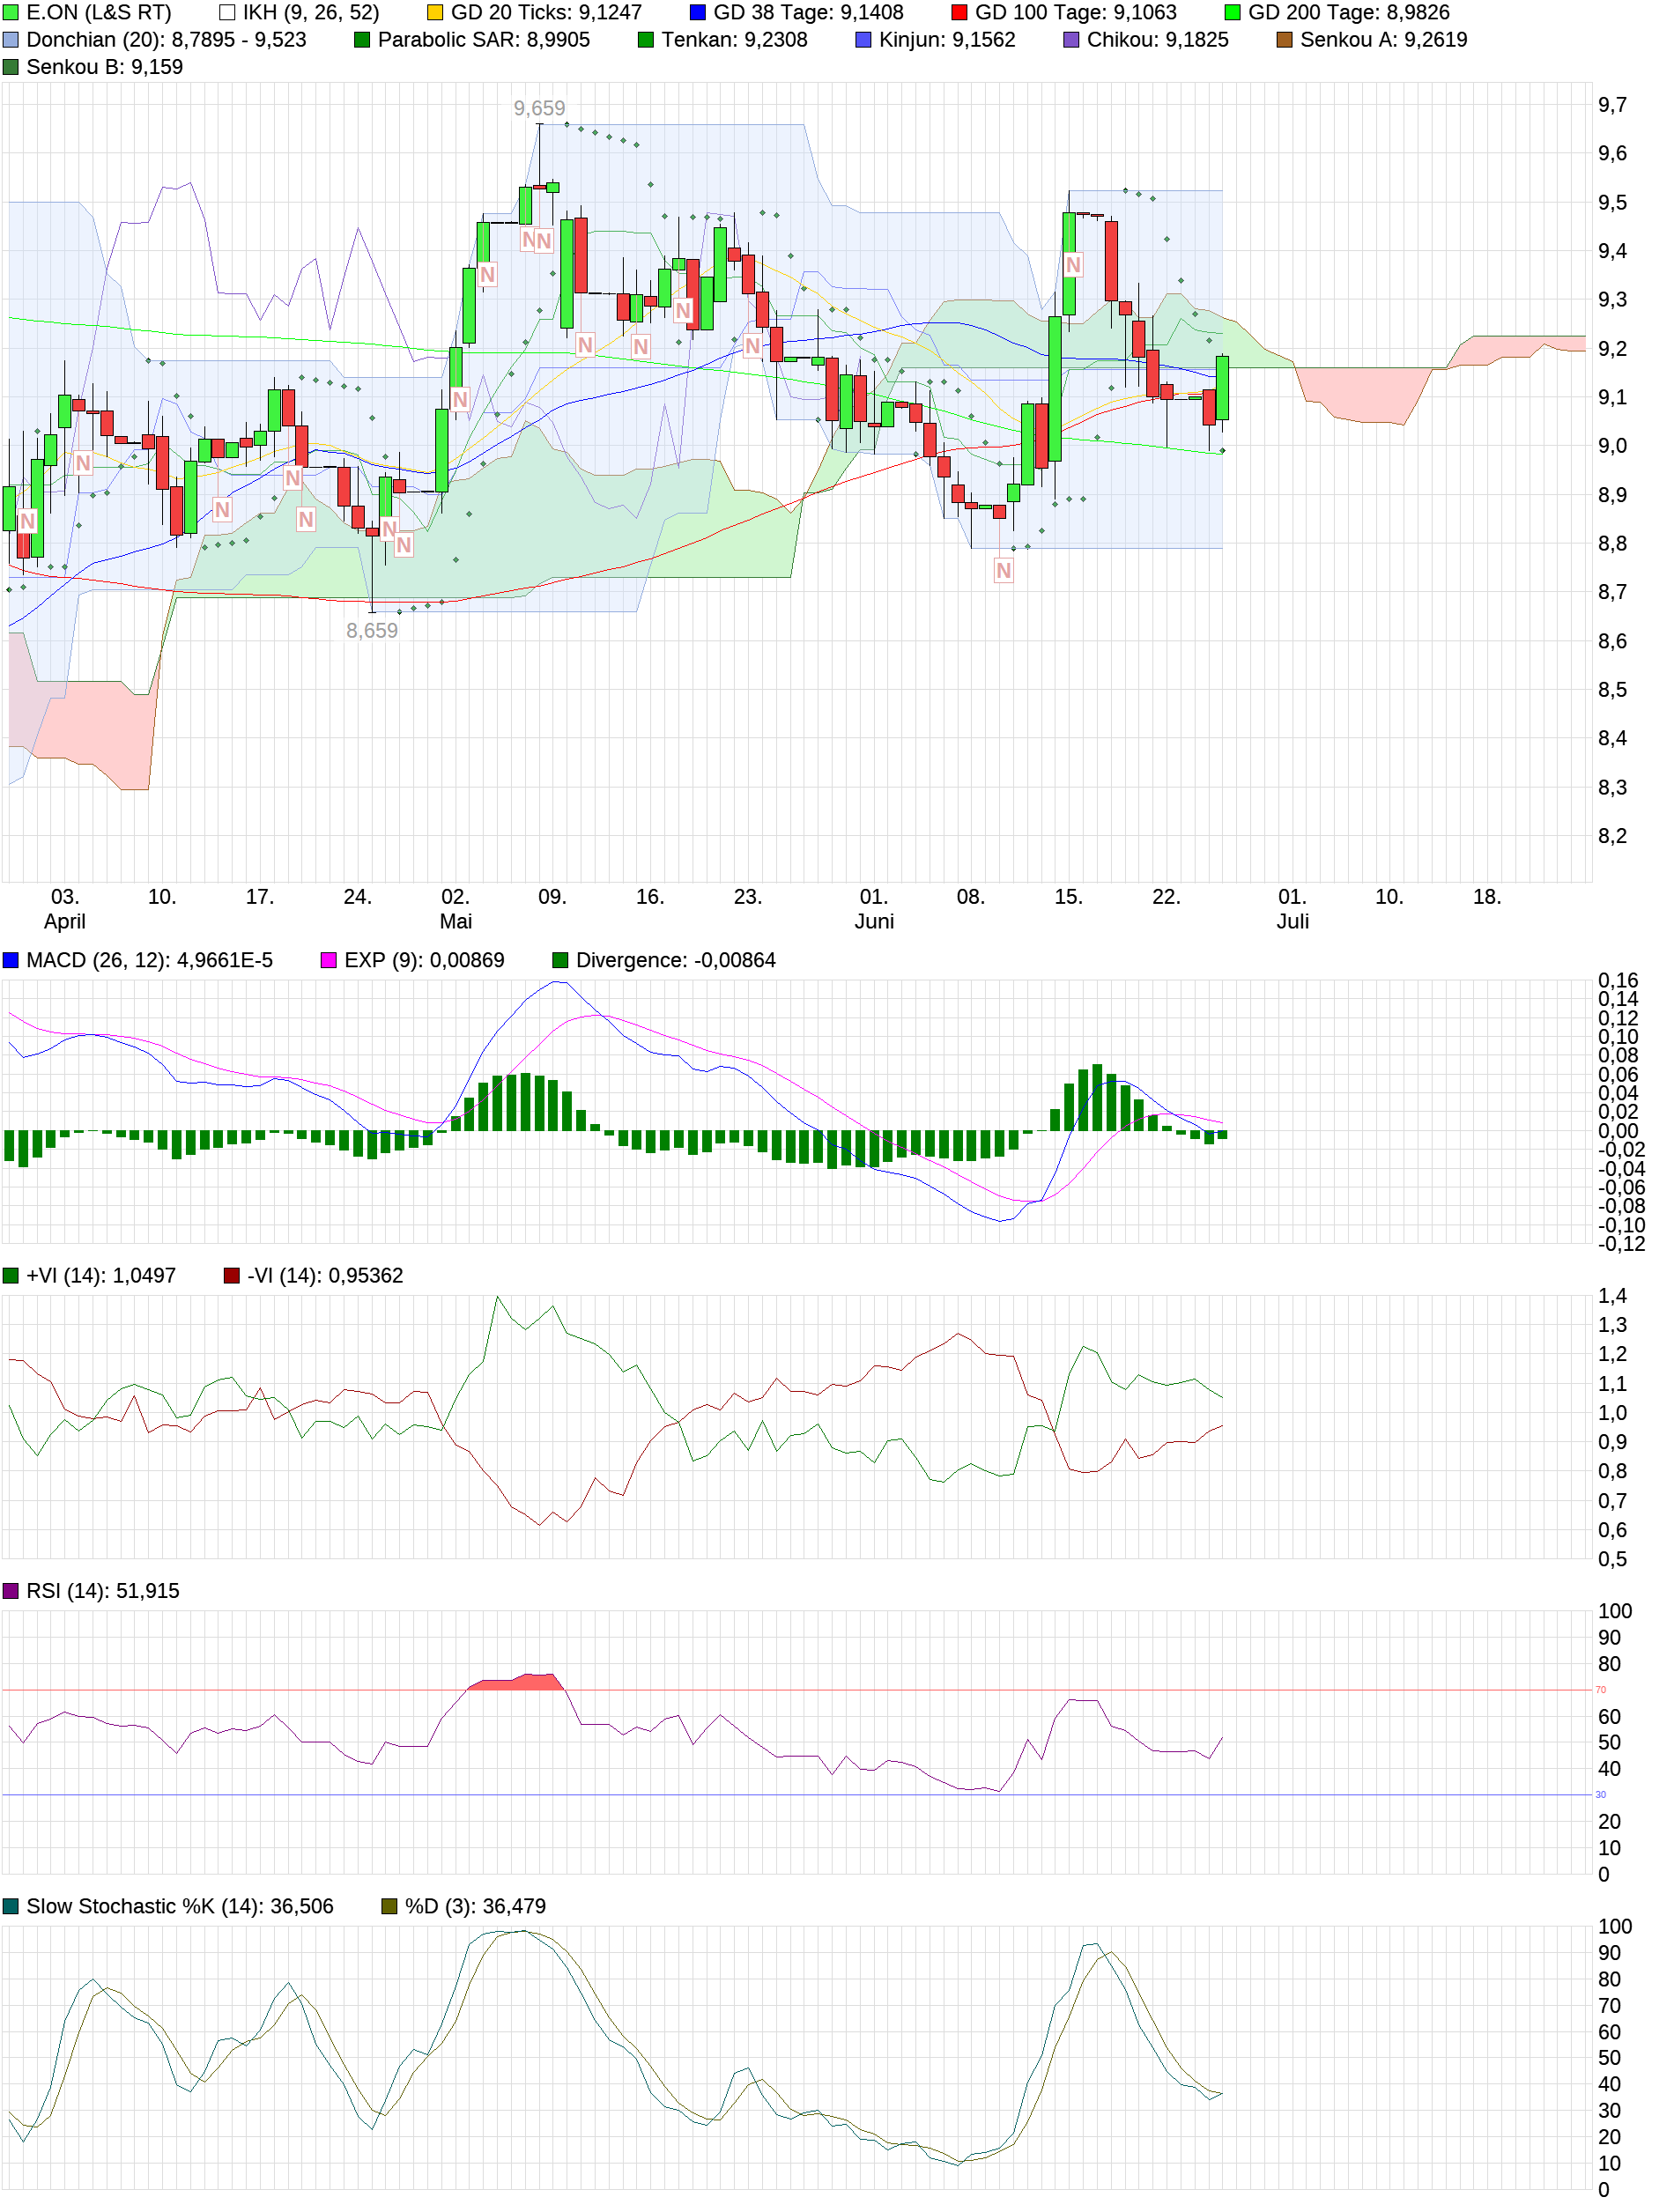The height and width of the screenshot is (2212, 1674).
Task: Click the '%D (3): 36,479' label
Action: [476, 1907]
